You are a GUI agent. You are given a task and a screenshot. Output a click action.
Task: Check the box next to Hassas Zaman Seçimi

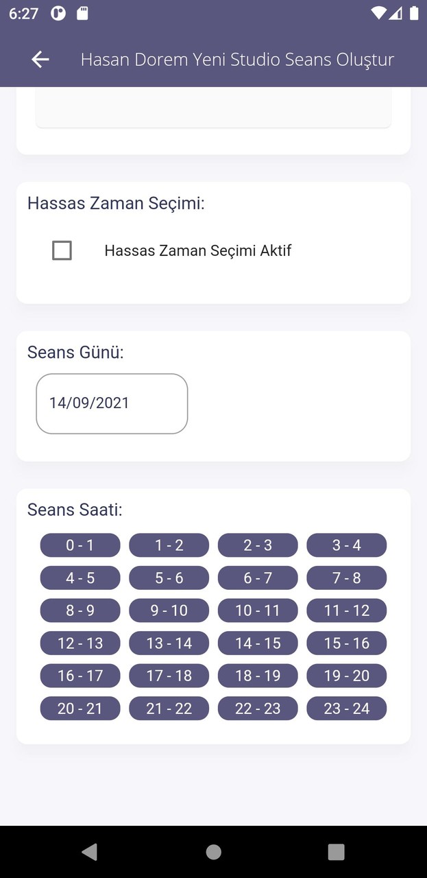tap(62, 250)
